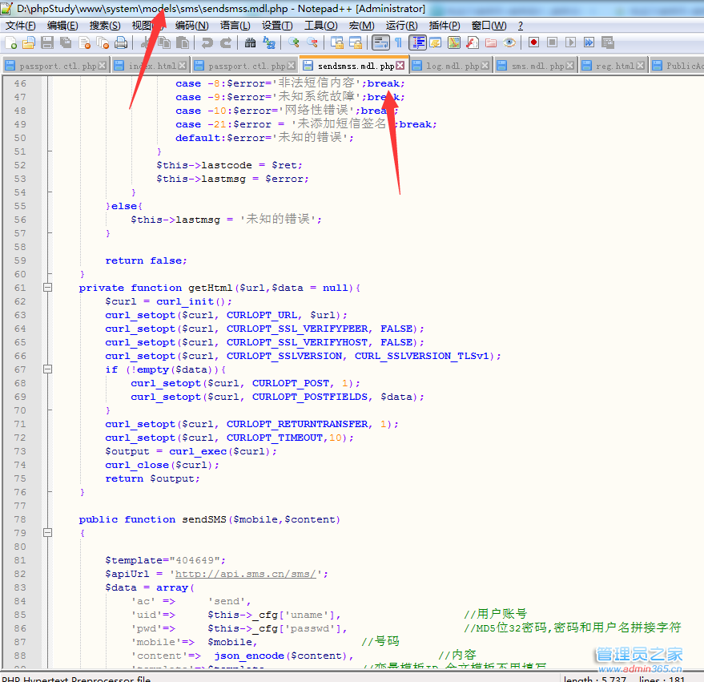Open the Replace dialog icon
Image resolution: width=704 pixels, height=682 pixels.
point(268,42)
